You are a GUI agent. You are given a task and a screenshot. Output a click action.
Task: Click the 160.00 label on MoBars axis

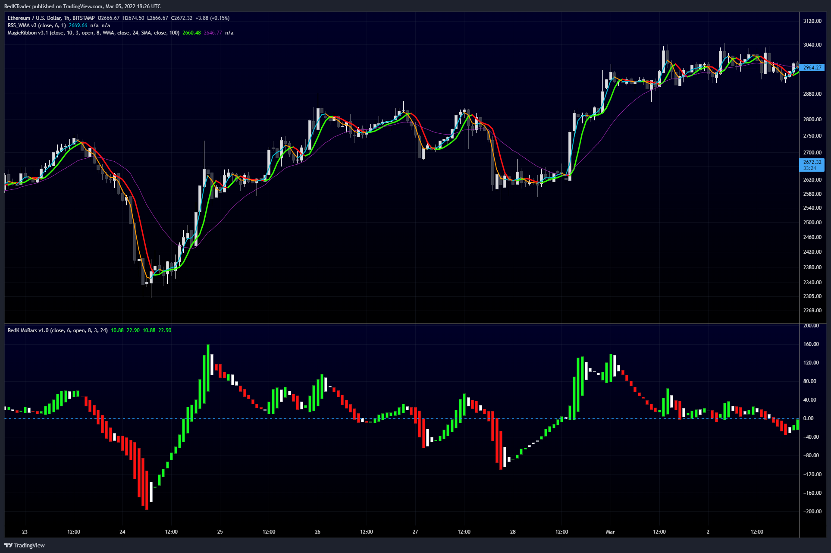(x=811, y=344)
